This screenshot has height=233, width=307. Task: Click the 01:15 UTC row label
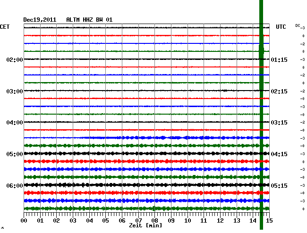click(x=279, y=59)
